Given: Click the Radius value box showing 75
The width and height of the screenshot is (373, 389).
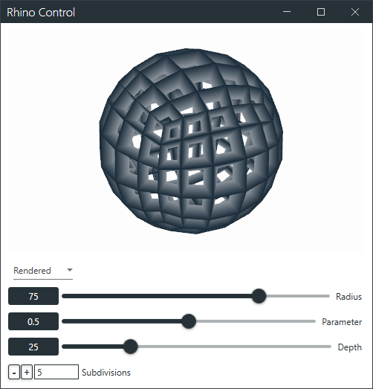Looking at the screenshot, I should 33,296.
